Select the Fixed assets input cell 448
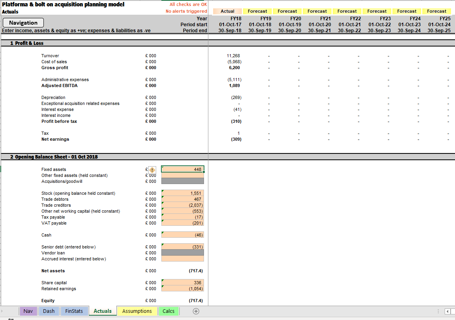Image resolution: width=455 pixels, height=320 pixels. pyautogui.click(x=182, y=169)
